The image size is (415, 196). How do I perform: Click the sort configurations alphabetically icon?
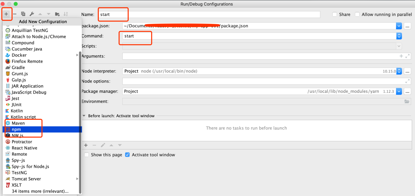[x=66, y=14]
